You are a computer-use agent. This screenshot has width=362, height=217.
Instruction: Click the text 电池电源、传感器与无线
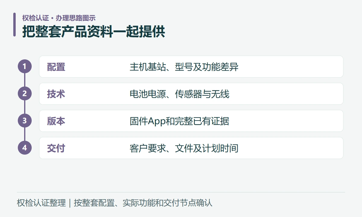point(179,94)
